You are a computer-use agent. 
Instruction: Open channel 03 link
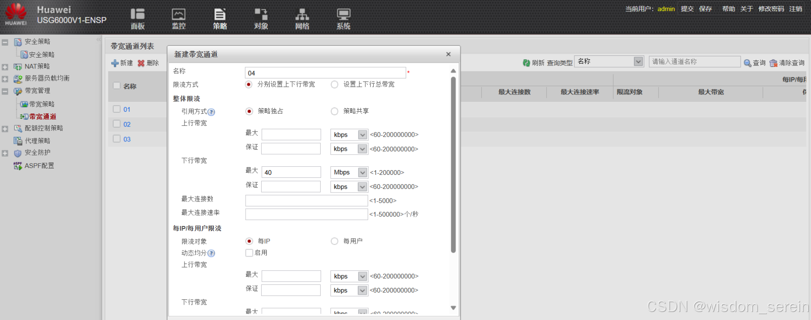(127, 139)
